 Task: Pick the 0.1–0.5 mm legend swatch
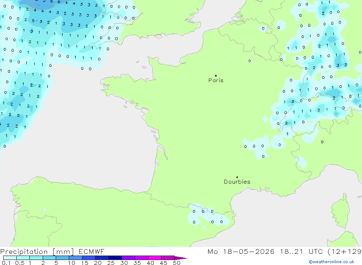(x=10, y=258)
